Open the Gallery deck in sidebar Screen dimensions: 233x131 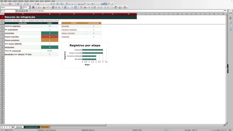point(231,22)
